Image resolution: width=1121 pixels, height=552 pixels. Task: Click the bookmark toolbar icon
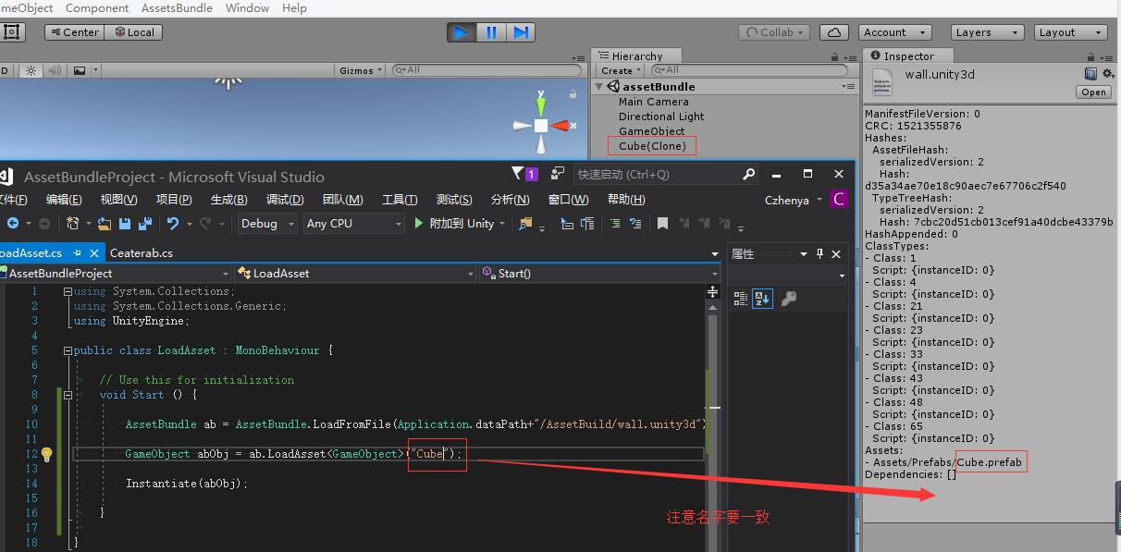click(x=662, y=223)
